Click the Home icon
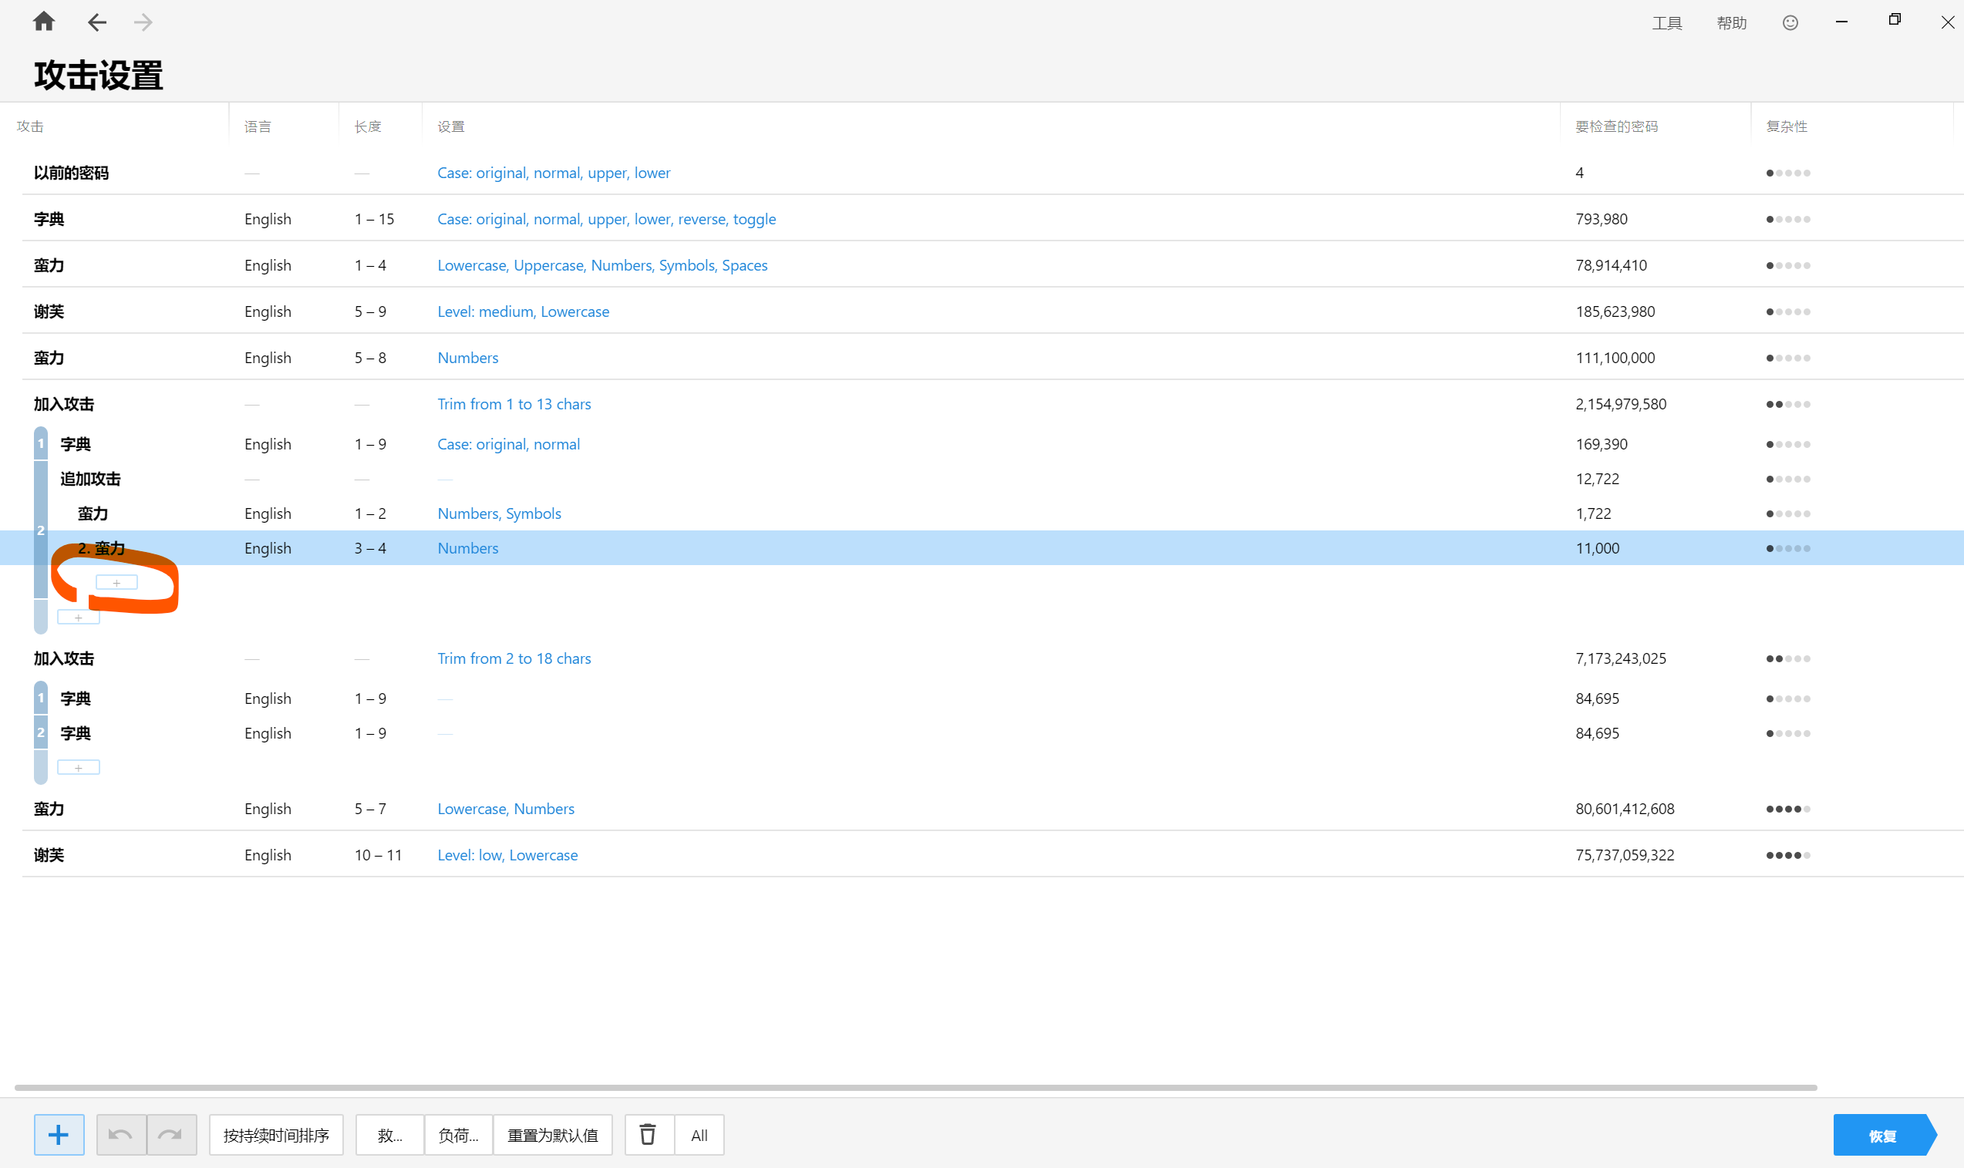Screen dimensions: 1964x1168 point(44,22)
